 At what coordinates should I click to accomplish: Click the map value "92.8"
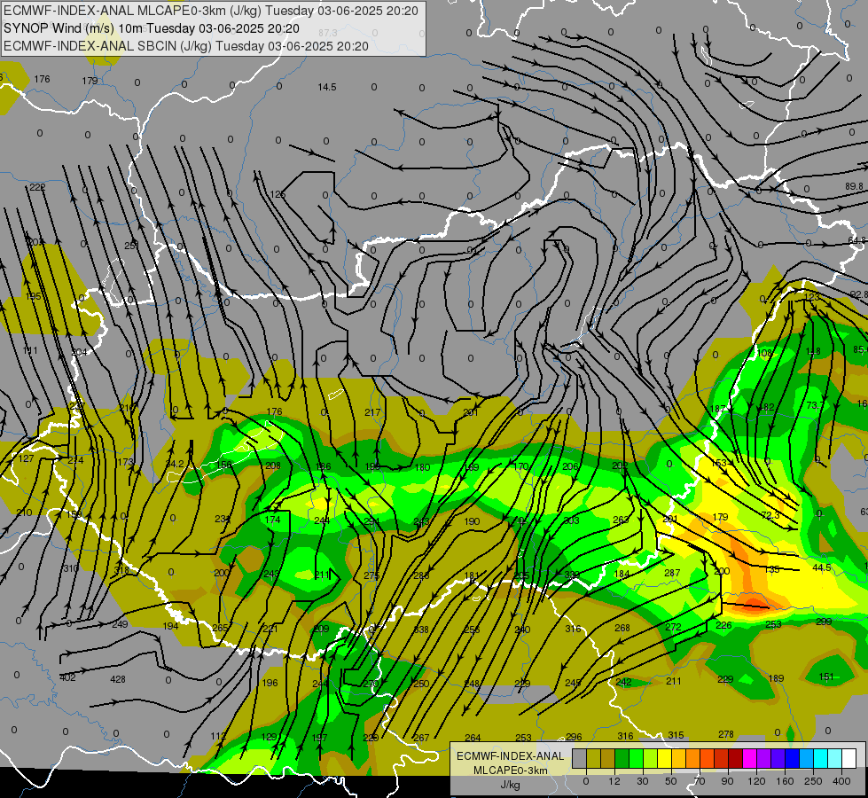click(x=858, y=294)
